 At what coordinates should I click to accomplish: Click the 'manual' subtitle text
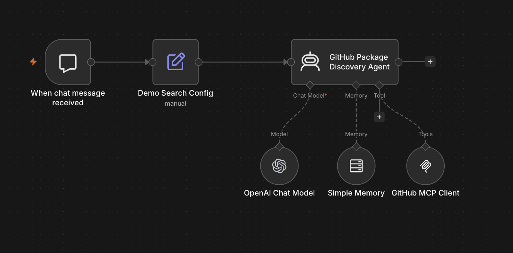(x=175, y=104)
